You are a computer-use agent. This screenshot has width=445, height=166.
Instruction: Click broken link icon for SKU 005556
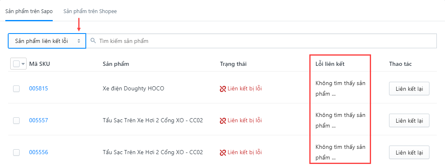[x=223, y=153]
